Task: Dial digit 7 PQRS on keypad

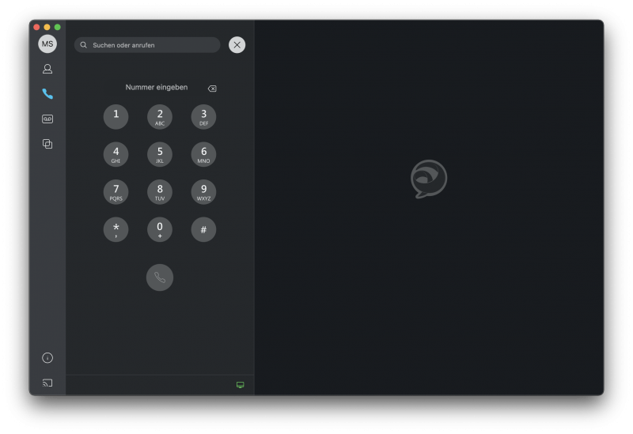Action: tap(116, 191)
